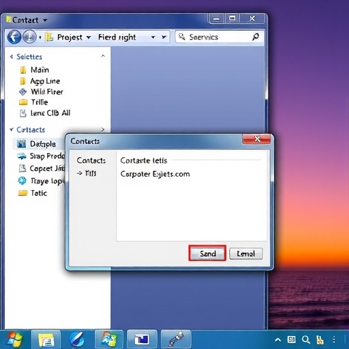Select the Tifi item in dialog sidebar
Screen dimensions: 349x349
91,173
